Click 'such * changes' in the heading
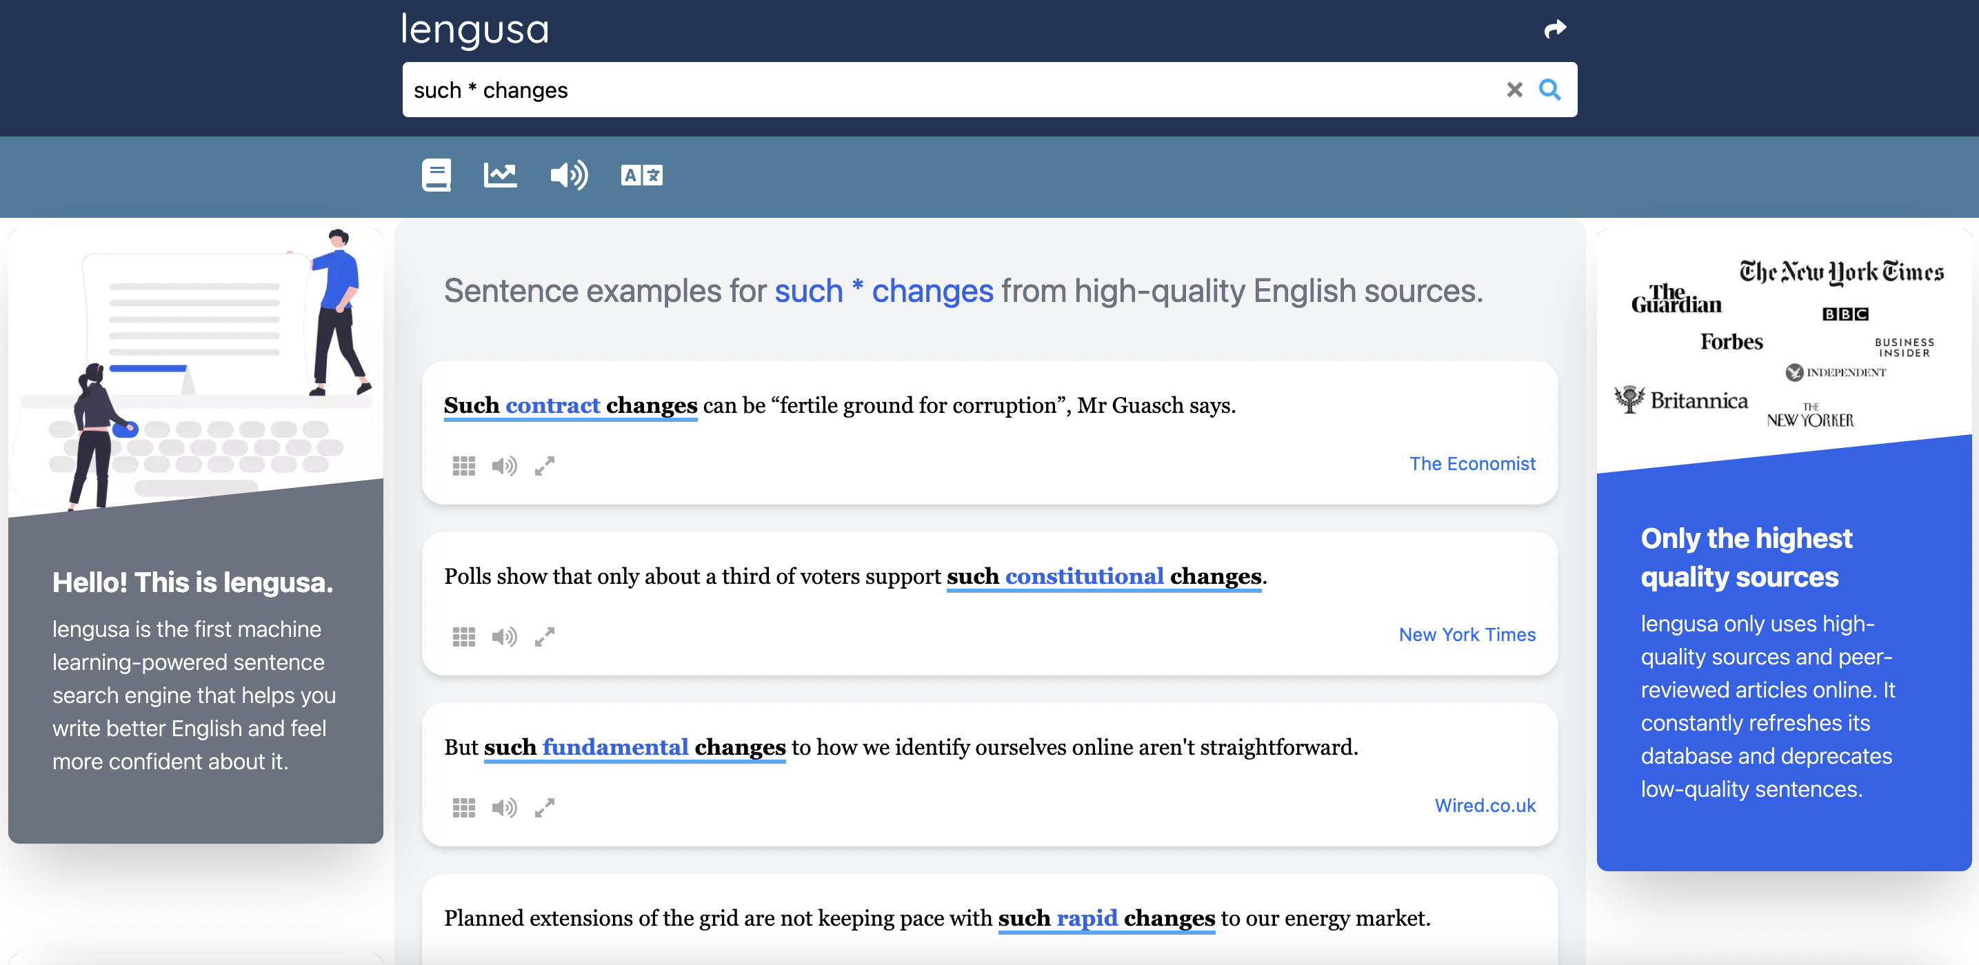The image size is (1979, 965). point(883,291)
